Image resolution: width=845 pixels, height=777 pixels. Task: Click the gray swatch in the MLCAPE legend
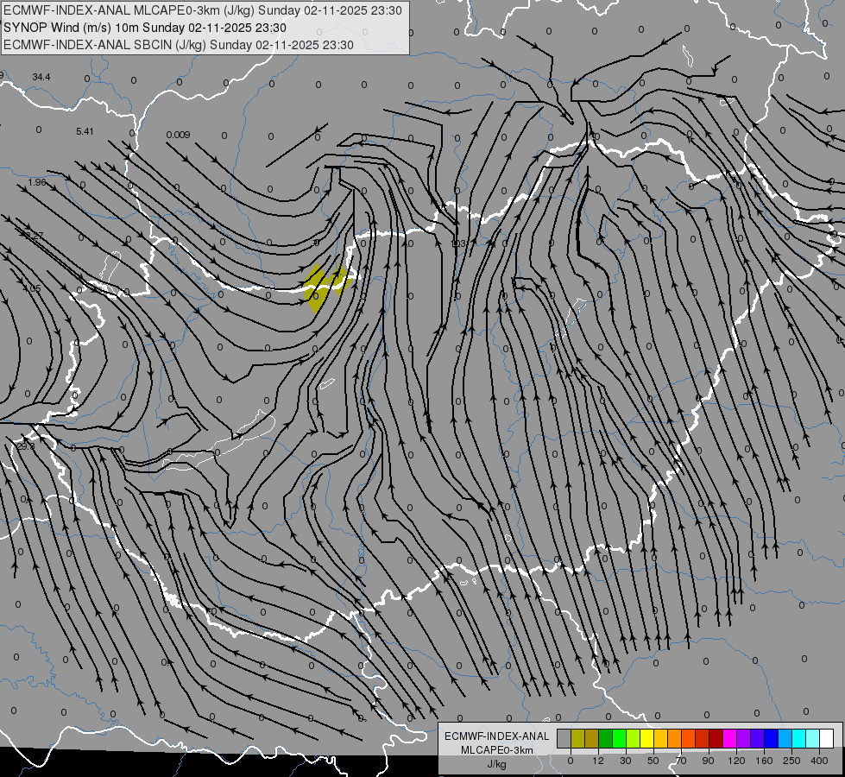pos(564,738)
